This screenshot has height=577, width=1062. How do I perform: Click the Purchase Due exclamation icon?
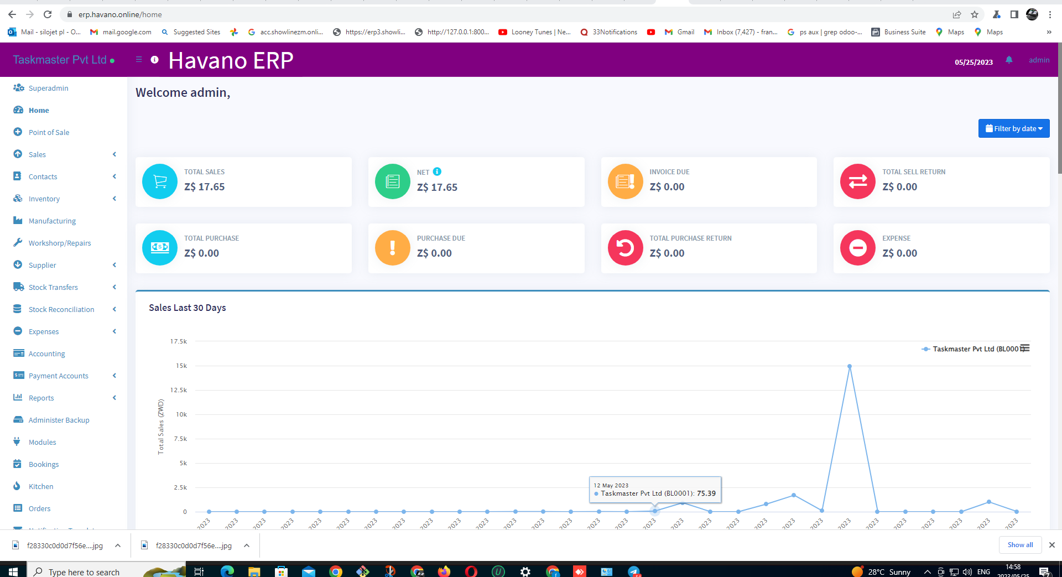(393, 248)
